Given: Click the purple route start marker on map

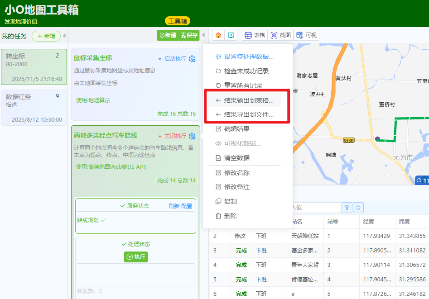Looking at the screenshot, I should coord(377,139).
